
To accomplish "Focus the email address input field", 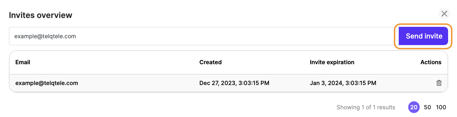I will coord(201,36).
